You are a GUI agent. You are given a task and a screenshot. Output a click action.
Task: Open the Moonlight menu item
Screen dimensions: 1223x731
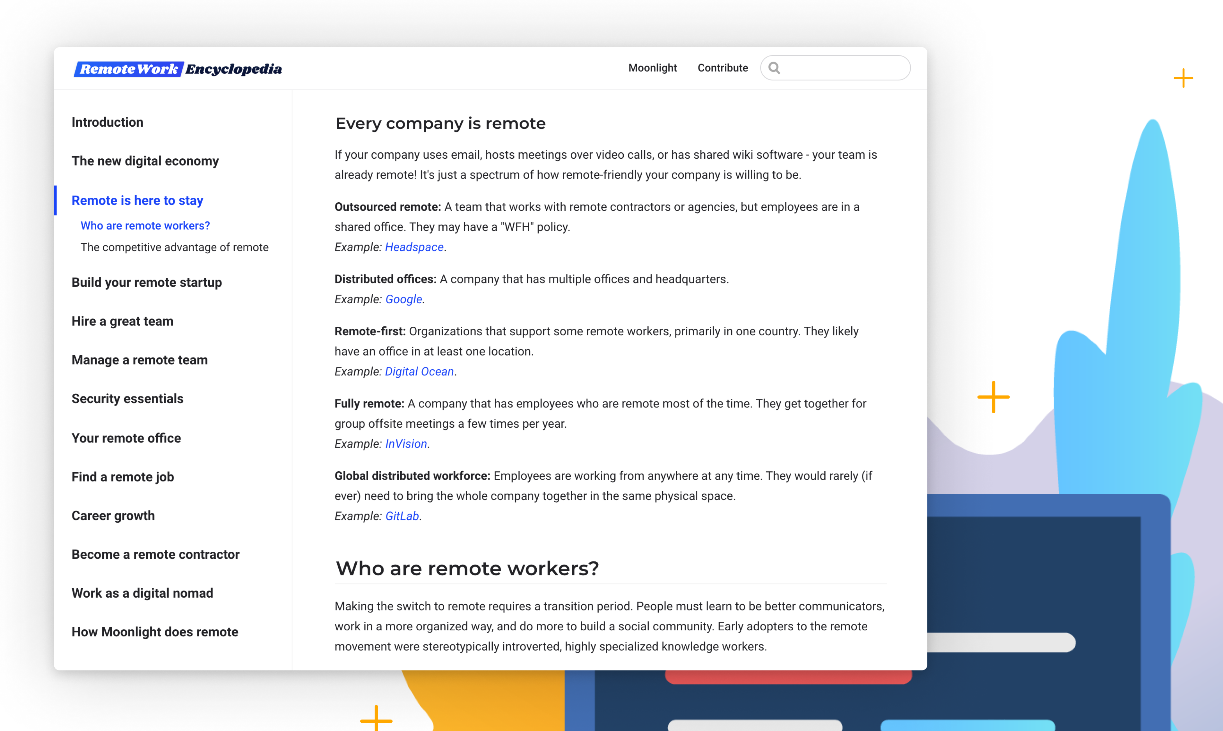tap(653, 68)
